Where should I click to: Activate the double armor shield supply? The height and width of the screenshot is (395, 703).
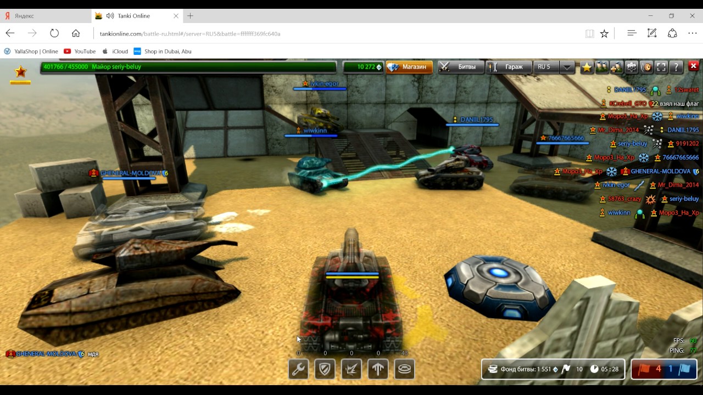pos(325,369)
